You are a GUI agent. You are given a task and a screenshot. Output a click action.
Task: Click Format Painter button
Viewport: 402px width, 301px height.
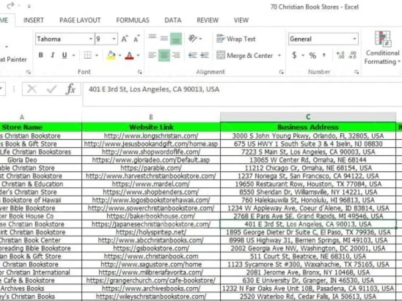coord(13,59)
